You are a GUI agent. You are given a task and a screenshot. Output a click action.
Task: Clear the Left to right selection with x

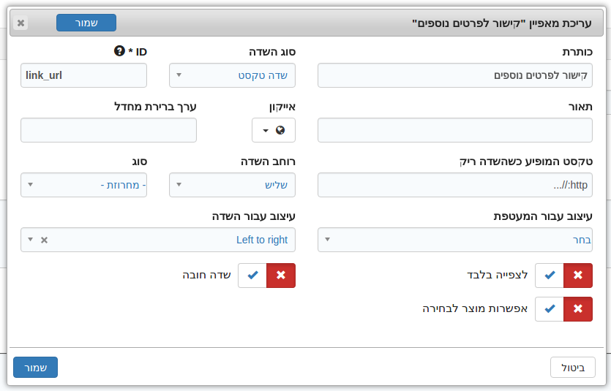pyautogui.click(x=45, y=240)
